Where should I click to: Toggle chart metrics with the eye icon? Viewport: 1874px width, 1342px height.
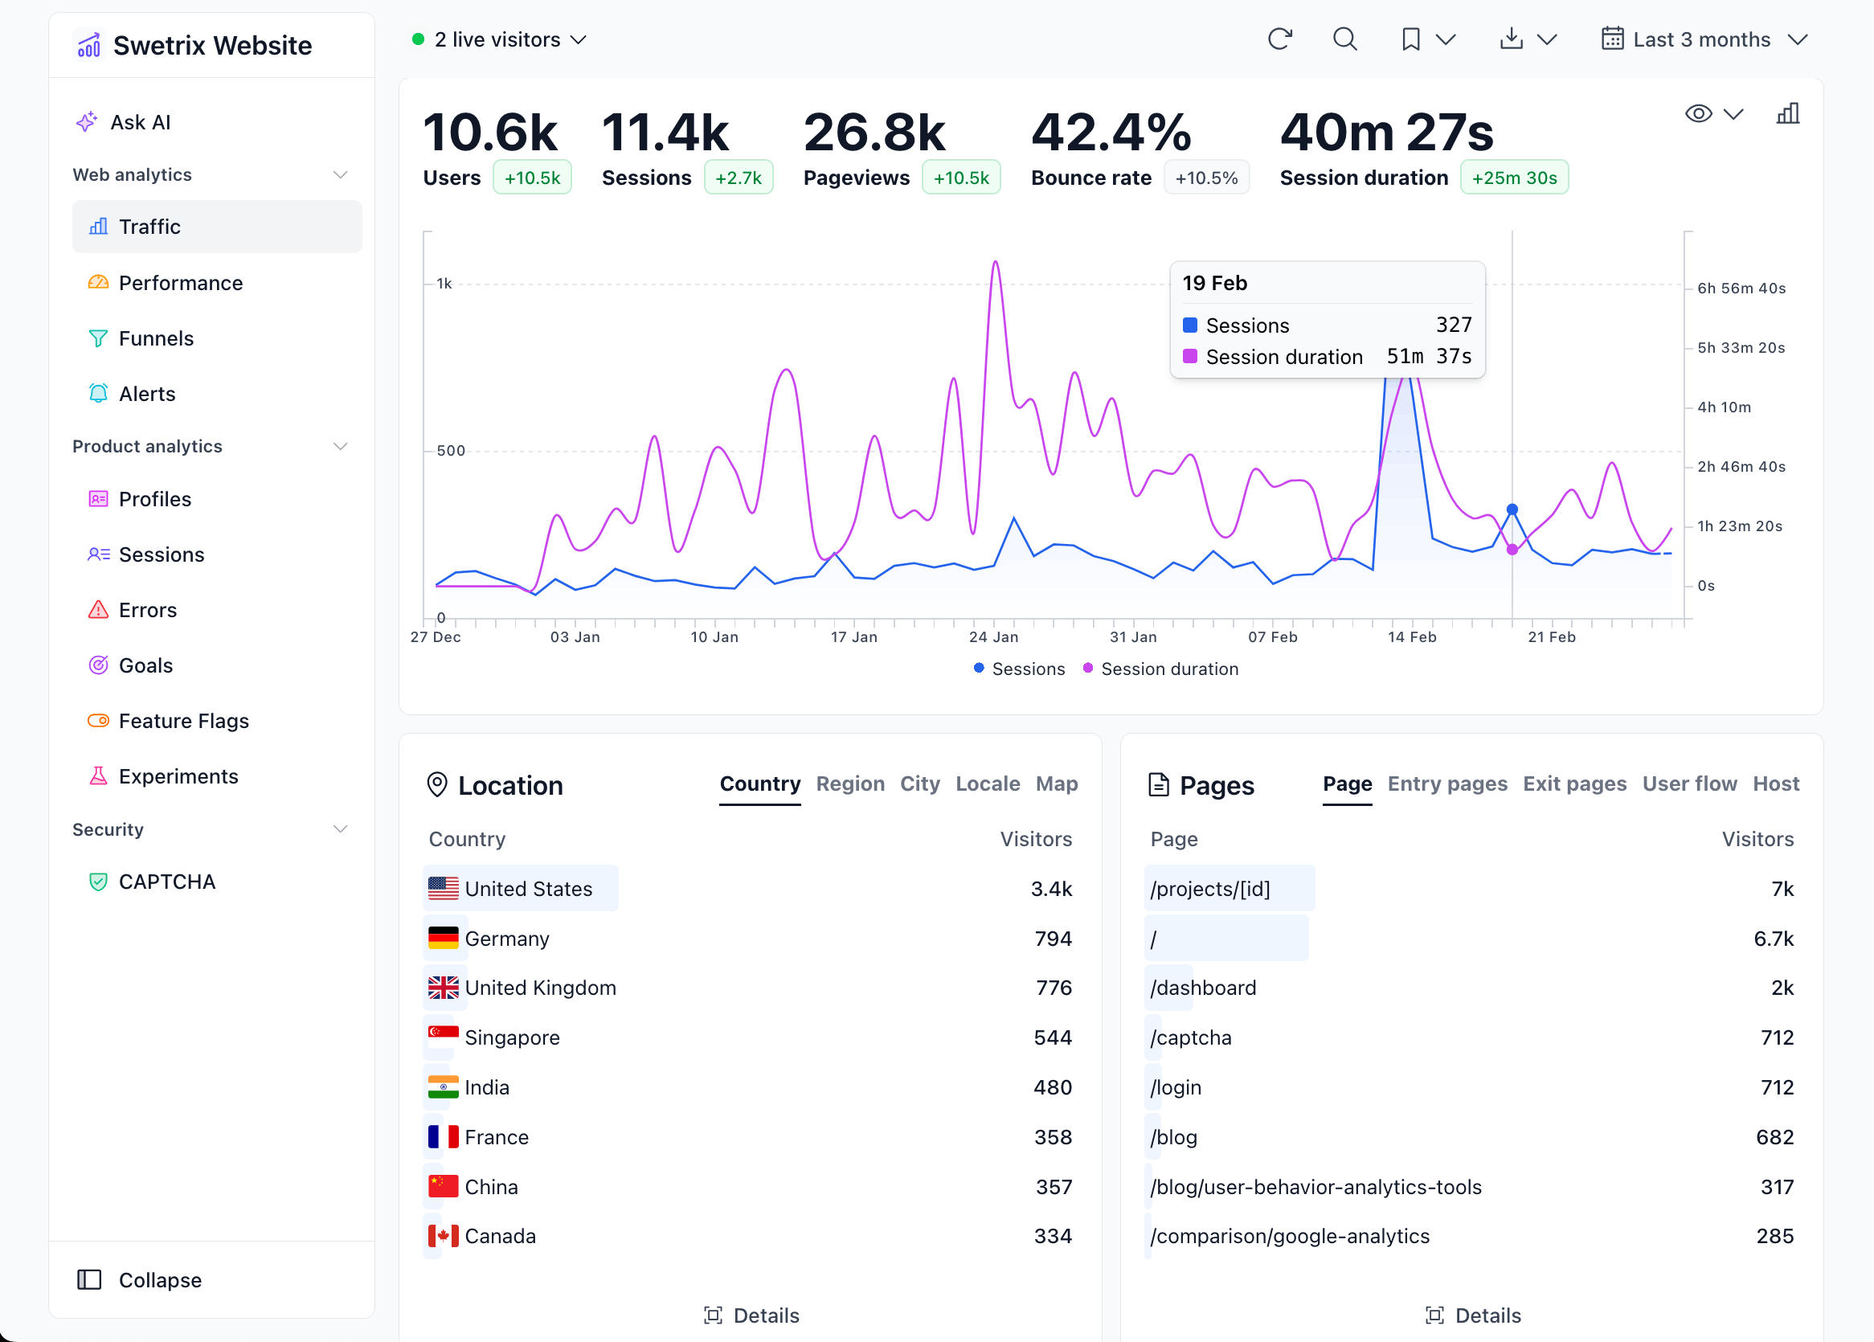pos(1699,113)
